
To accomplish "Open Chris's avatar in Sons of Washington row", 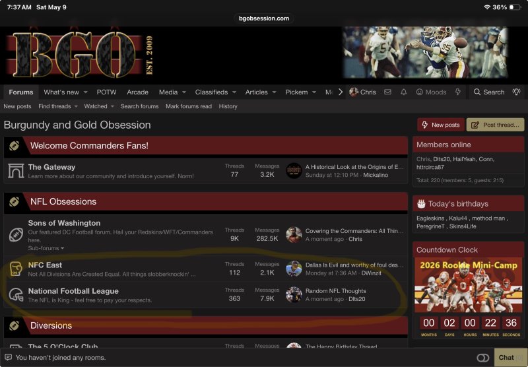I will tap(294, 235).
